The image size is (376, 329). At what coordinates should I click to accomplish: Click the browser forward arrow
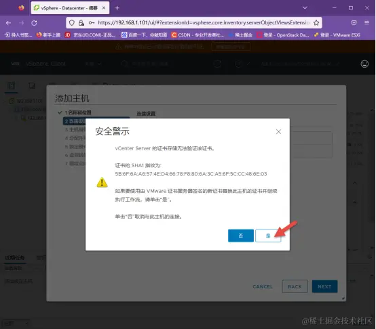(x=21, y=23)
